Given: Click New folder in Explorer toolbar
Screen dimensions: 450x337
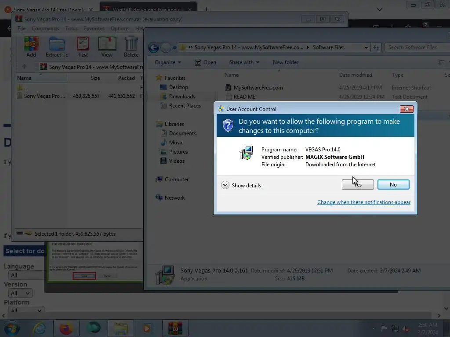Looking at the screenshot, I should click(x=285, y=62).
